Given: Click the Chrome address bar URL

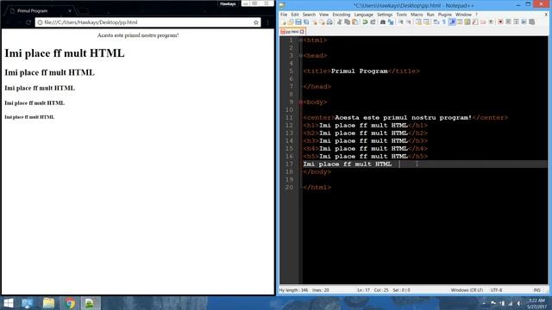Looking at the screenshot, I should click(91, 22).
